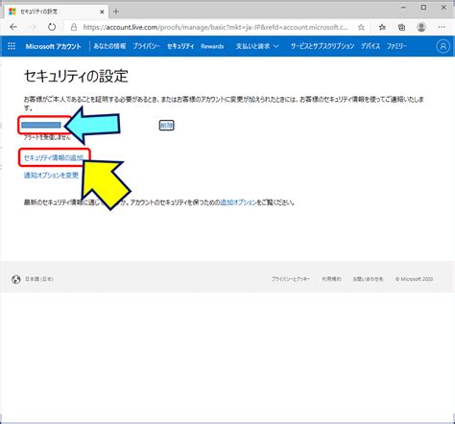Open お問い合わせ先 footer link

click(368, 279)
